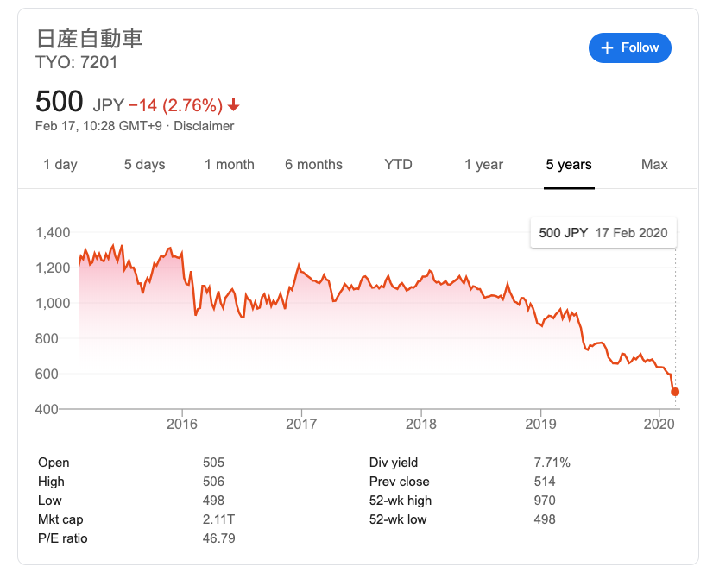Click the Follow button

pos(629,47)
